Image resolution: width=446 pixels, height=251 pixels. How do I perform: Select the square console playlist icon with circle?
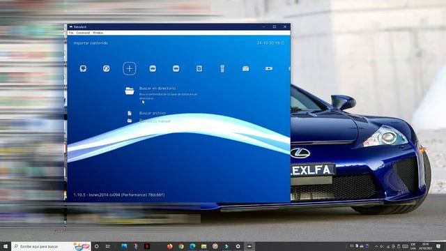click(199, 68)
